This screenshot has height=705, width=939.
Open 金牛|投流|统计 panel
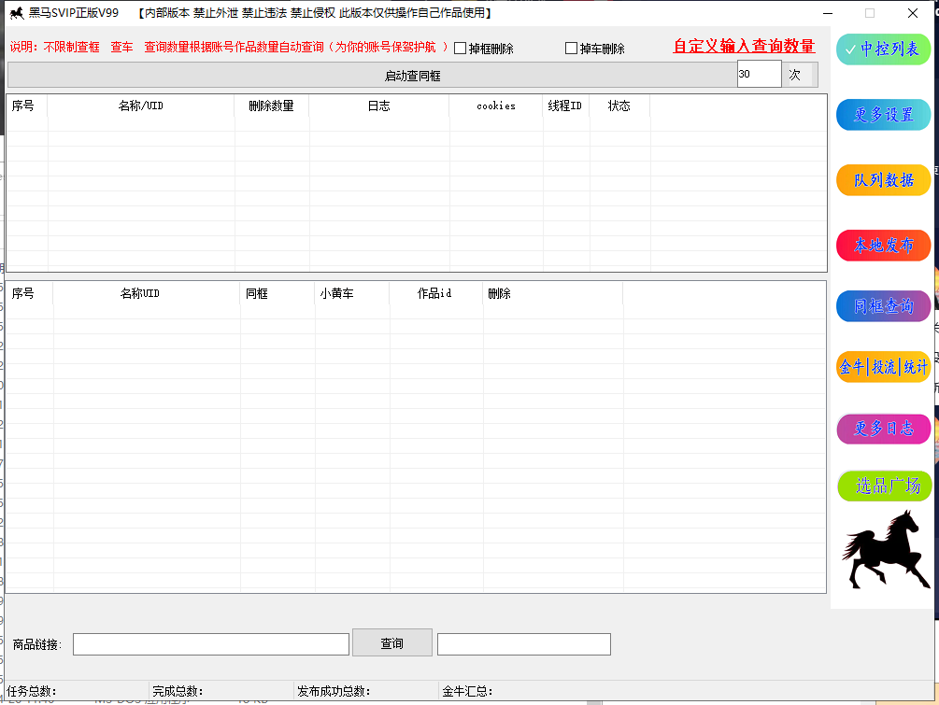click(883, 367)
